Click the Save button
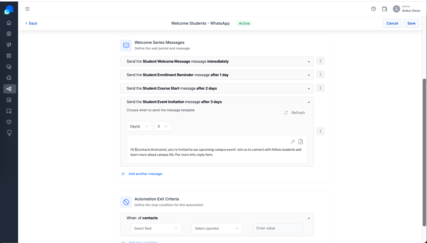The height and width of the screenshot is (243, 427). click(x=411, y=23)
